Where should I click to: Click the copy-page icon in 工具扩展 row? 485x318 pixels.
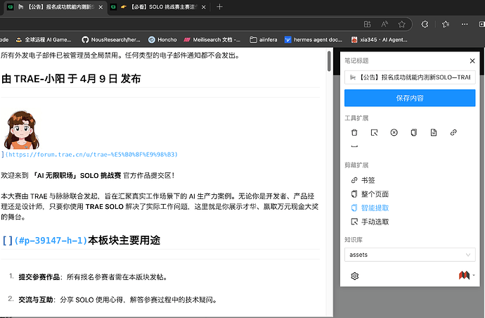413,132
